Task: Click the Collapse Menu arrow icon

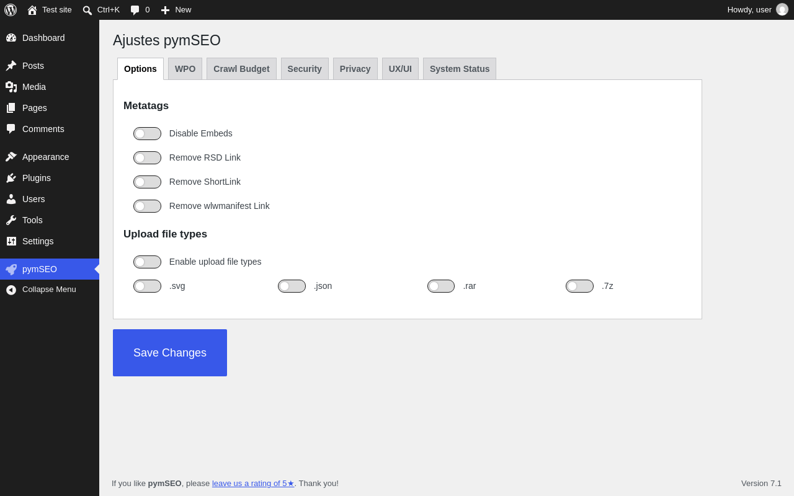Action: [x=11, y=290]
